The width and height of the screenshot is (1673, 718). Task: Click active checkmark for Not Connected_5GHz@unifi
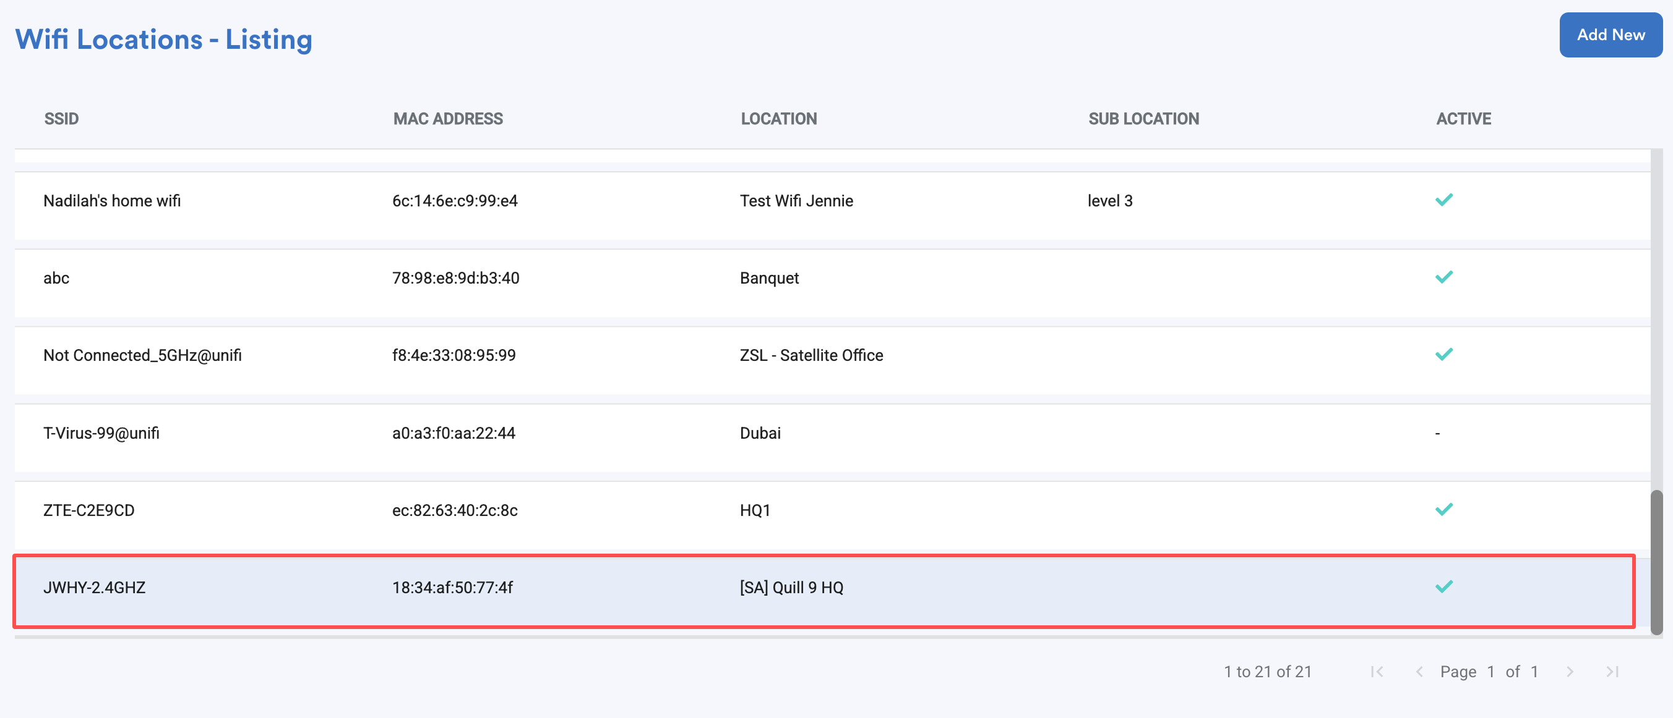[x=1443, y=355]
